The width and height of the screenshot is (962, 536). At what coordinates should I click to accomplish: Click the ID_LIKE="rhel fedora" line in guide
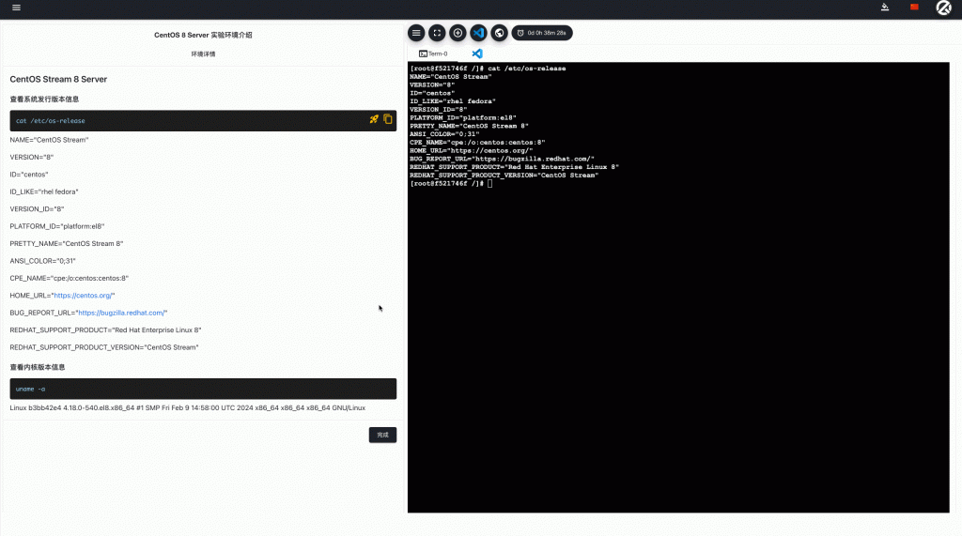pos(44,191)
